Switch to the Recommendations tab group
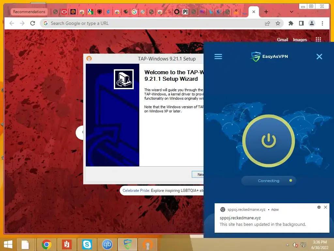334x251 pixels. (29, 11)
